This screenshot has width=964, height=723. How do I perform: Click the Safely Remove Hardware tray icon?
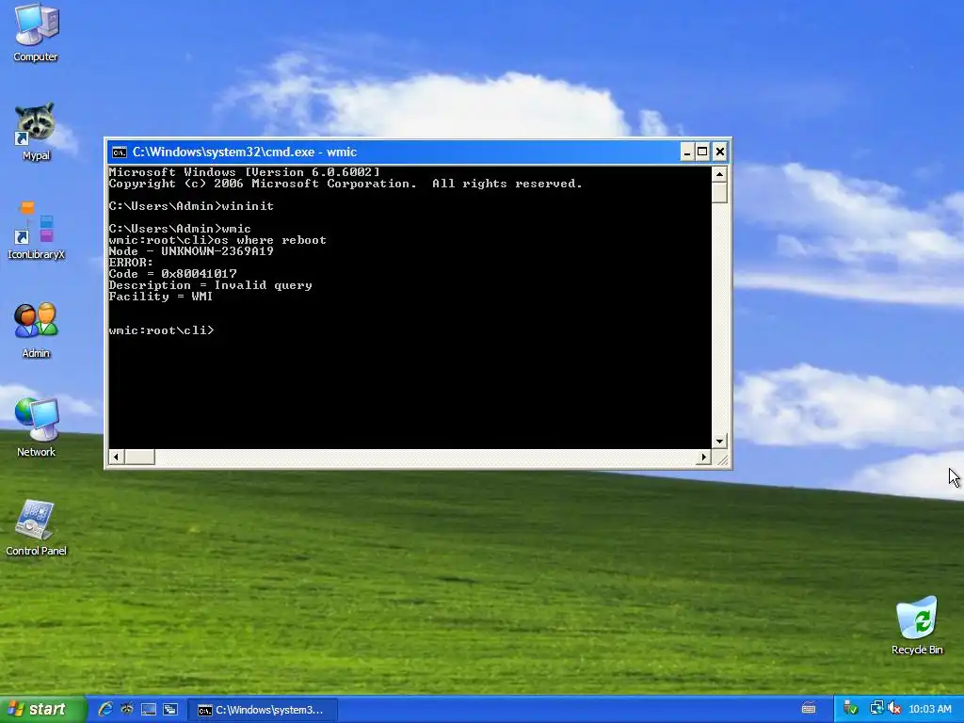[x=851, y=709]
